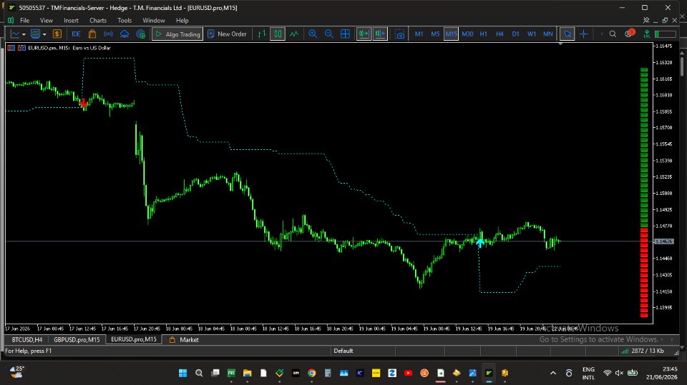Click the cyan buy arrow on chart
Screen dimensions: 687x385
click(481, 244)
